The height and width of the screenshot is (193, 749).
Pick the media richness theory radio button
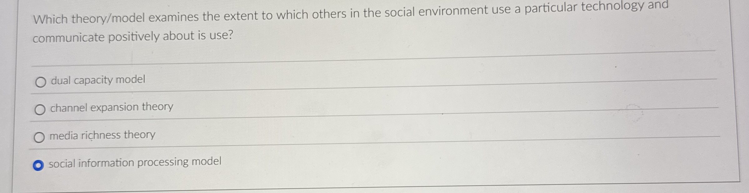tap(39, 137)
